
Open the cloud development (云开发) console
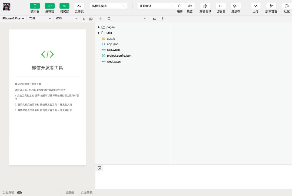(79, 6)
